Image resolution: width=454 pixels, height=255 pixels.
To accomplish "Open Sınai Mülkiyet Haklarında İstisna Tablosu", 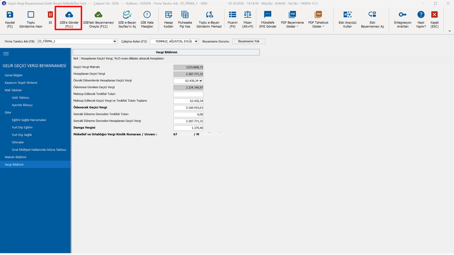I will (x=39, y=150).
